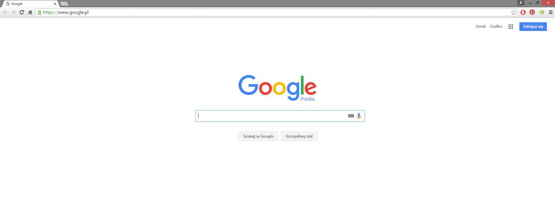This screenshot has width=555, height=205.
Task: Click the Szukaj w Google button
Action: pos(258,136)
